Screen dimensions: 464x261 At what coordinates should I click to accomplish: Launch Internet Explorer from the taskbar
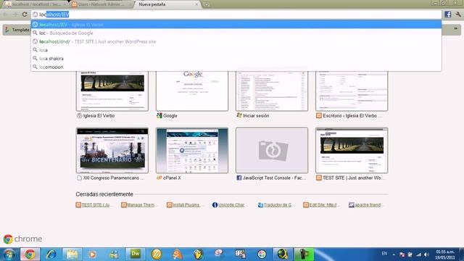(51, 254)
